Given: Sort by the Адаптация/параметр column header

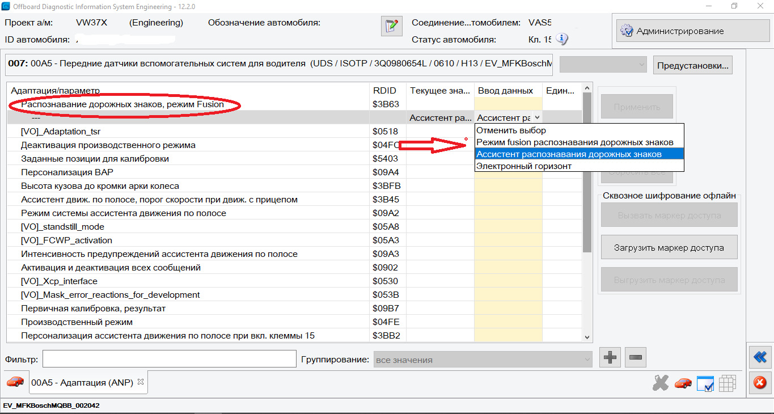Looking at the screenshot, I should 188,90.
